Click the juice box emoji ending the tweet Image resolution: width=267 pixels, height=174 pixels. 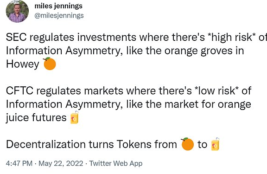coord(216,144)
